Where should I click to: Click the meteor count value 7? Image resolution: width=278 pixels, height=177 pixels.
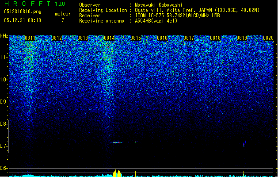[63, 20]
